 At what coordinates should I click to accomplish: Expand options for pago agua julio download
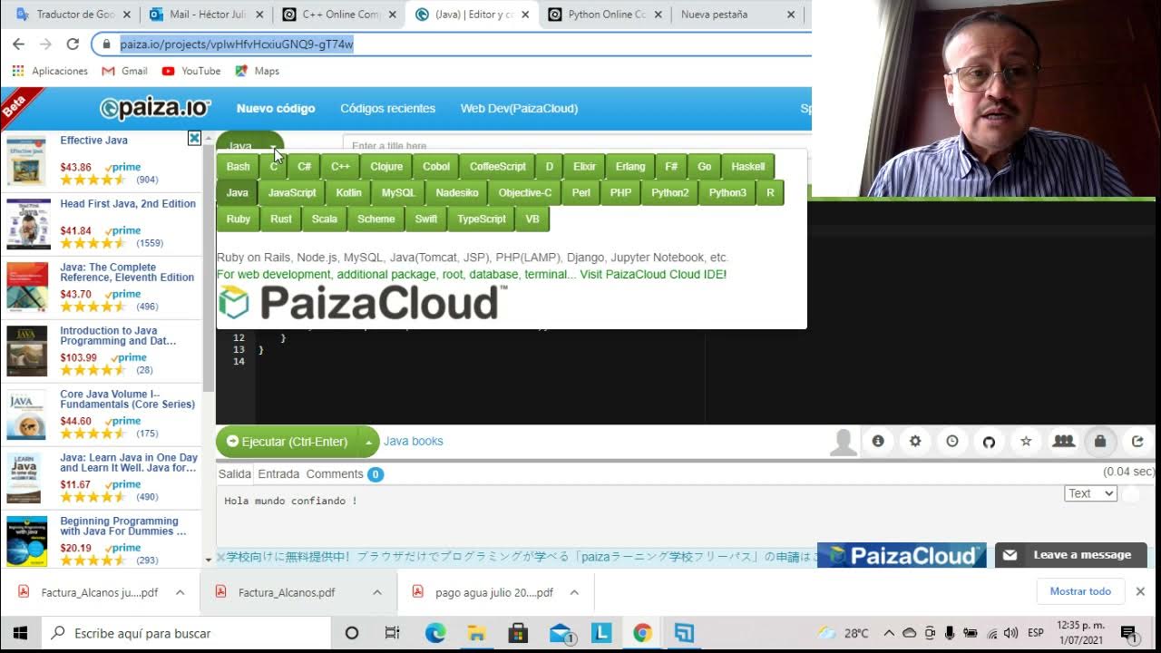tap(574, 592)
